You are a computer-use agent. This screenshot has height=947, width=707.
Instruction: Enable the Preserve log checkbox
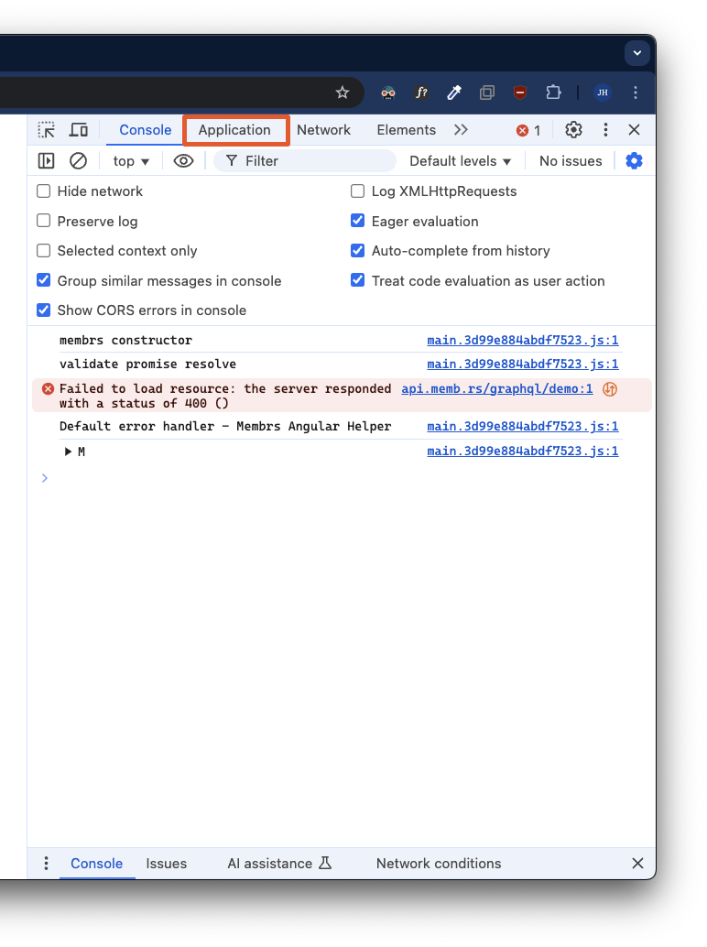click(x=43, y=222)
